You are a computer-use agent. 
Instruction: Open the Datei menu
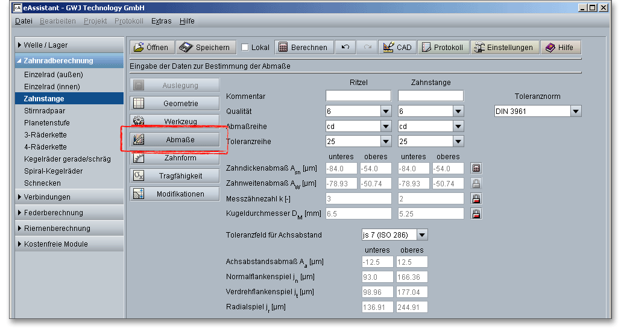pyautogui.click(x=24, y=21)
